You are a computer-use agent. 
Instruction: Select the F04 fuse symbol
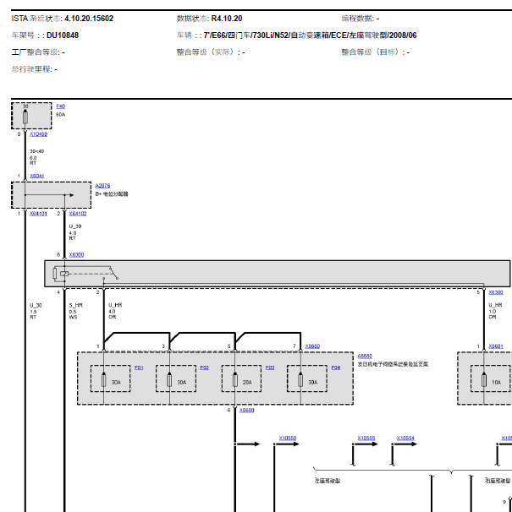pyautogui.click(x=300, y=380)
